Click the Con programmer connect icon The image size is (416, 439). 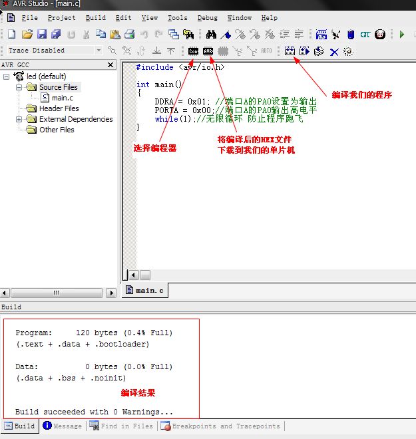pos(193,51)
